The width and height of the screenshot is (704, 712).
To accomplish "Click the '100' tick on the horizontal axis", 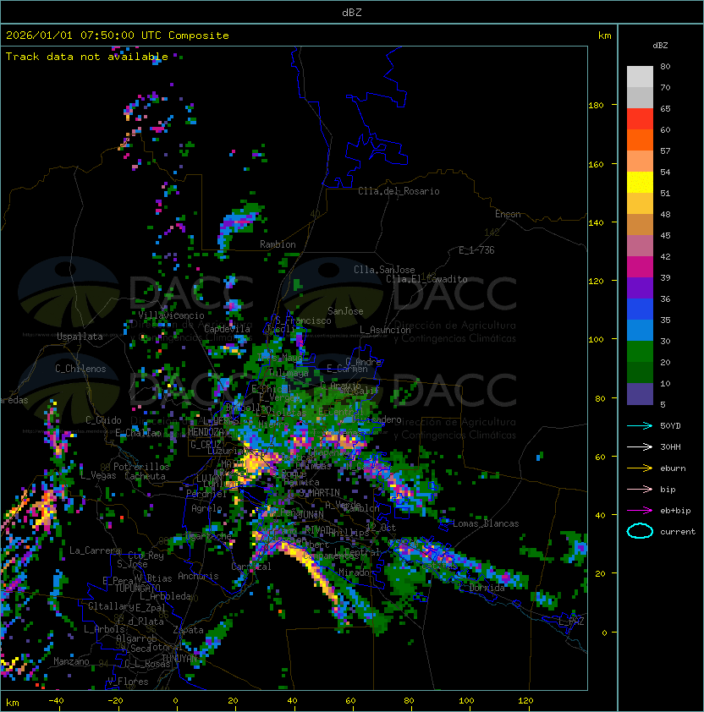I will pos(466,701).
